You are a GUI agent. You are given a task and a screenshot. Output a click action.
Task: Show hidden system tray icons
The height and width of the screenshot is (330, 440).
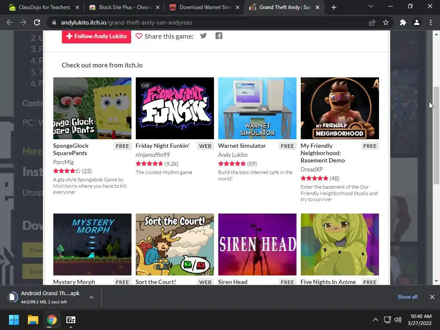click(375, 320)
